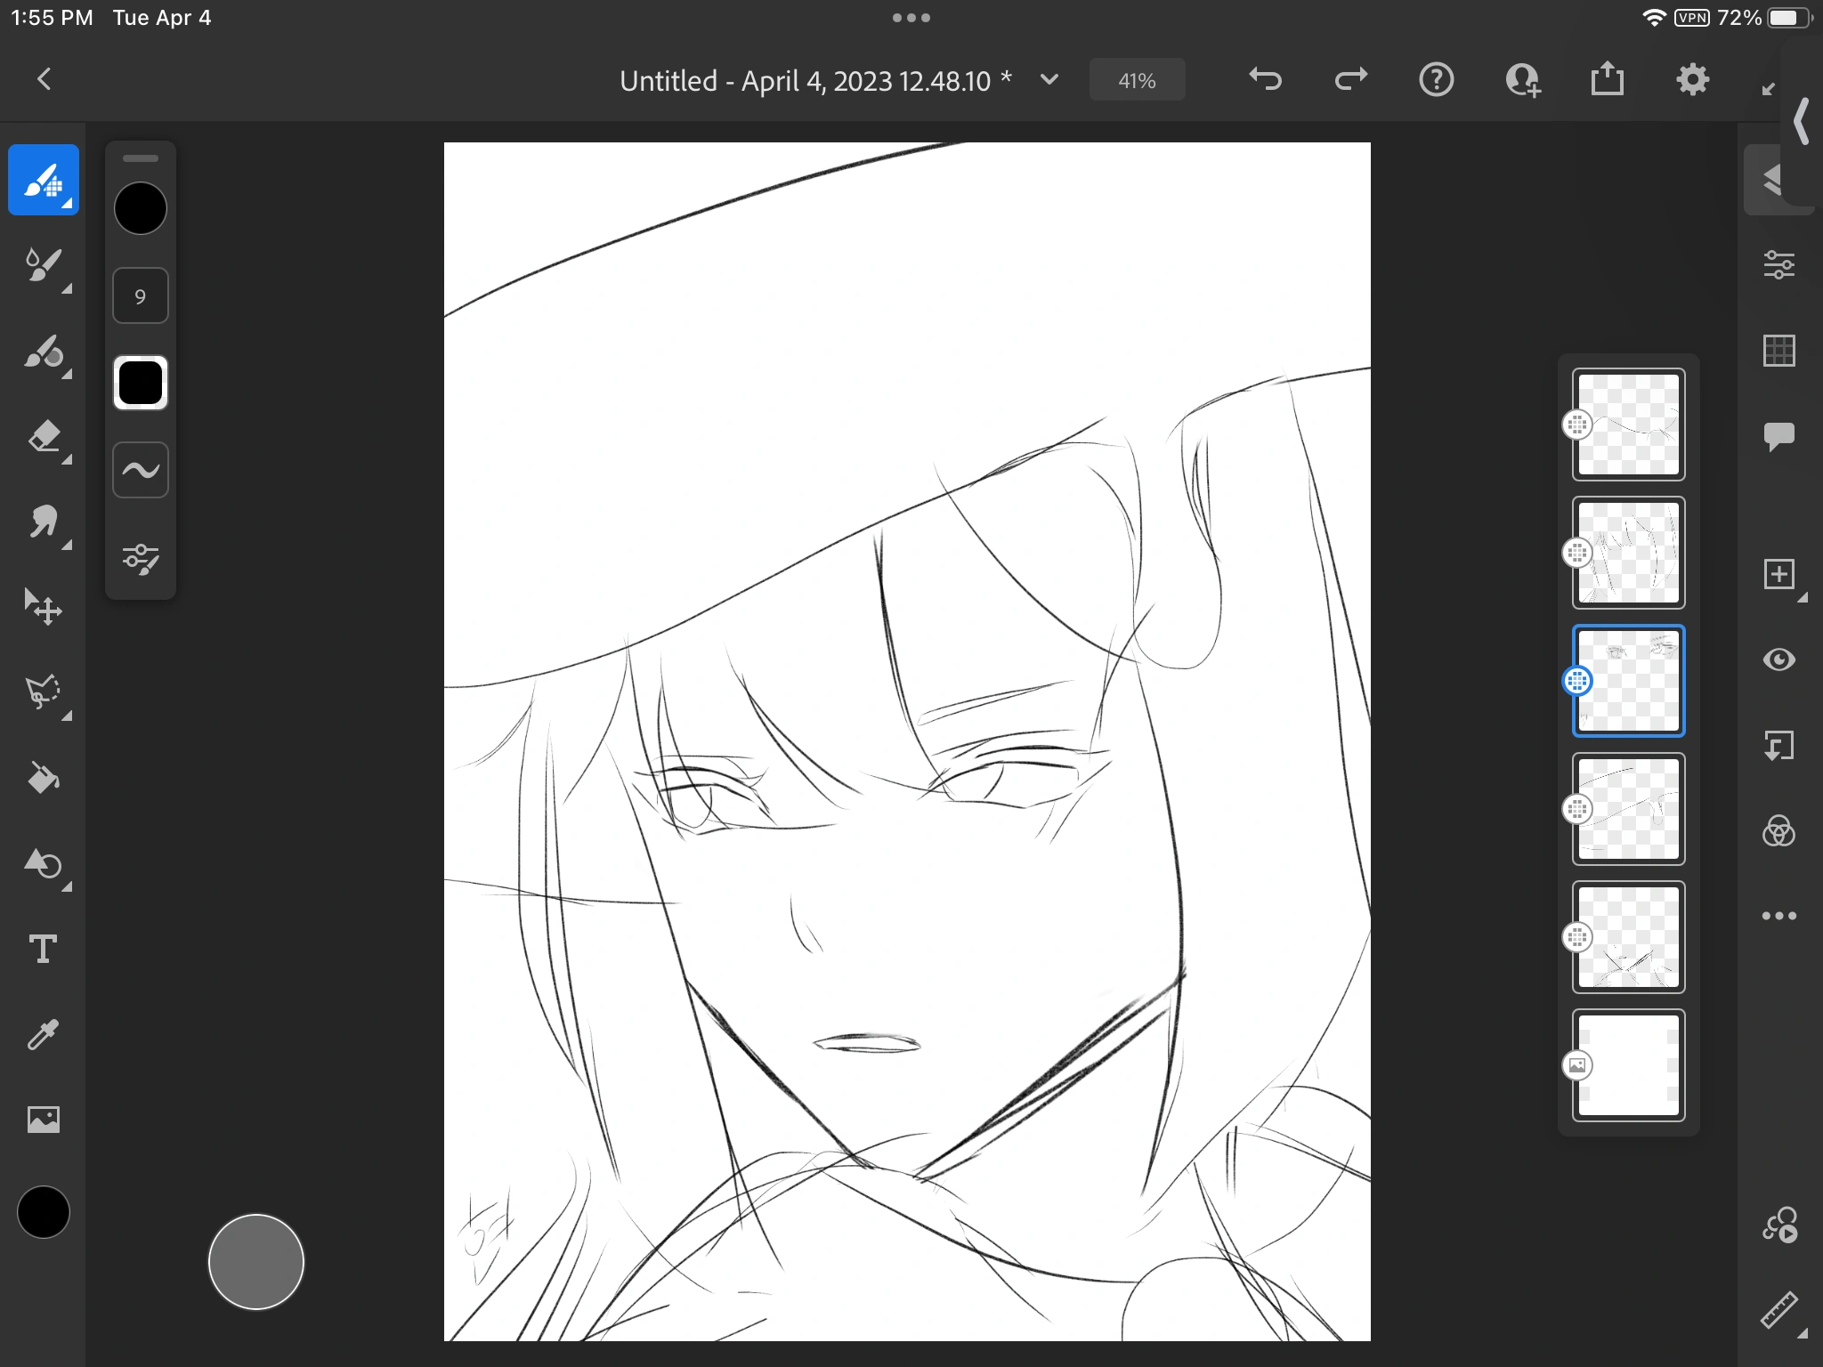
Task: Toggle the precision grid icon
Action: tap(1778, 351)
